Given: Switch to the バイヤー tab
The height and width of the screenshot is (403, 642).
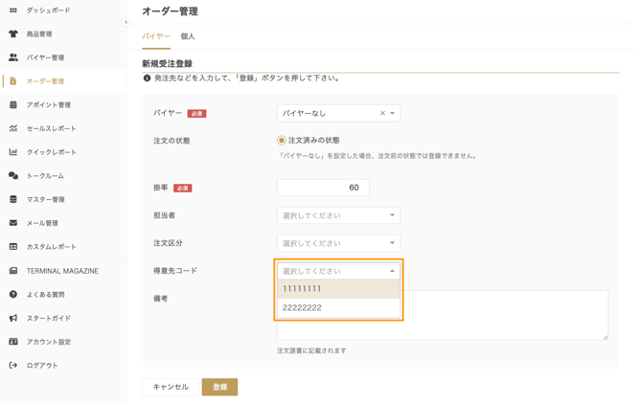Looking at the screenshot, I should [156, 36].
